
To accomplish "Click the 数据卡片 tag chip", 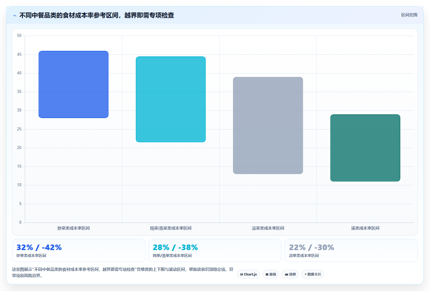I will pyautogui.click(x=313, y=274).
